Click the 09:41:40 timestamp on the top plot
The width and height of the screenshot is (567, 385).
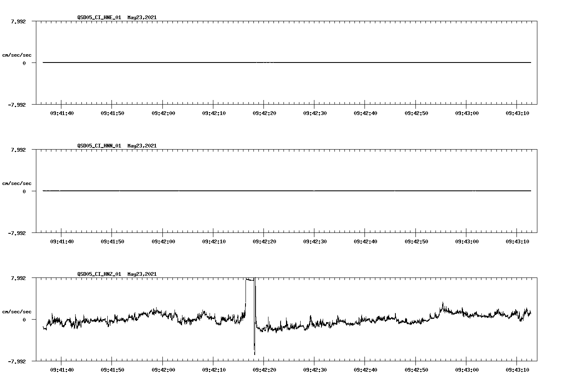pyautogui.click(x=61, y=112)
